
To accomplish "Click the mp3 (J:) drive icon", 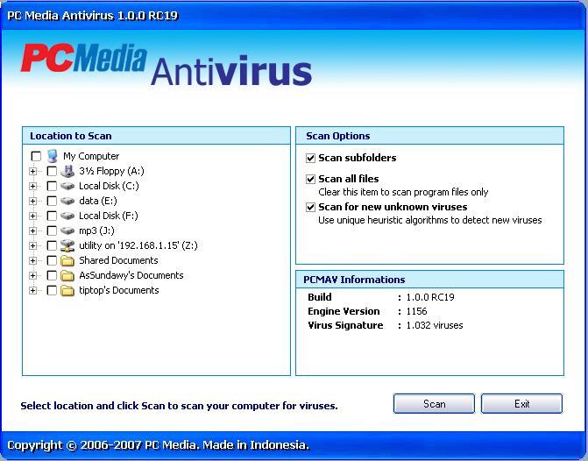I will pyautogui.click(x=67, y=230).
